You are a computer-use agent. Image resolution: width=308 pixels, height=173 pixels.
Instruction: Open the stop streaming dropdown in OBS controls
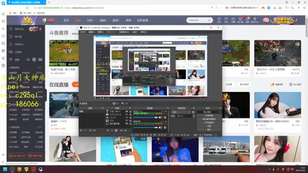click(x=219, y=112)
